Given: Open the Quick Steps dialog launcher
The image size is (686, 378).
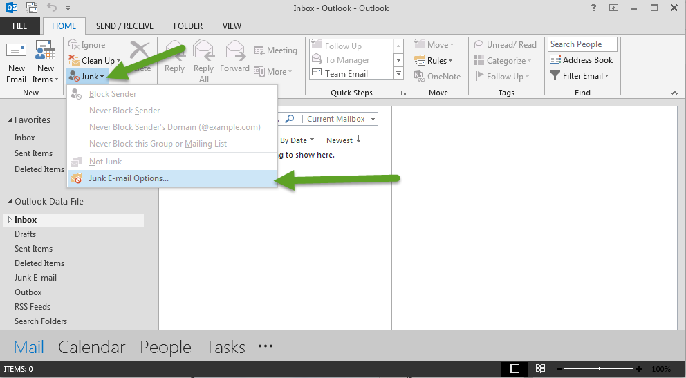Looking at the screenshot, I should tap(403, 93).
